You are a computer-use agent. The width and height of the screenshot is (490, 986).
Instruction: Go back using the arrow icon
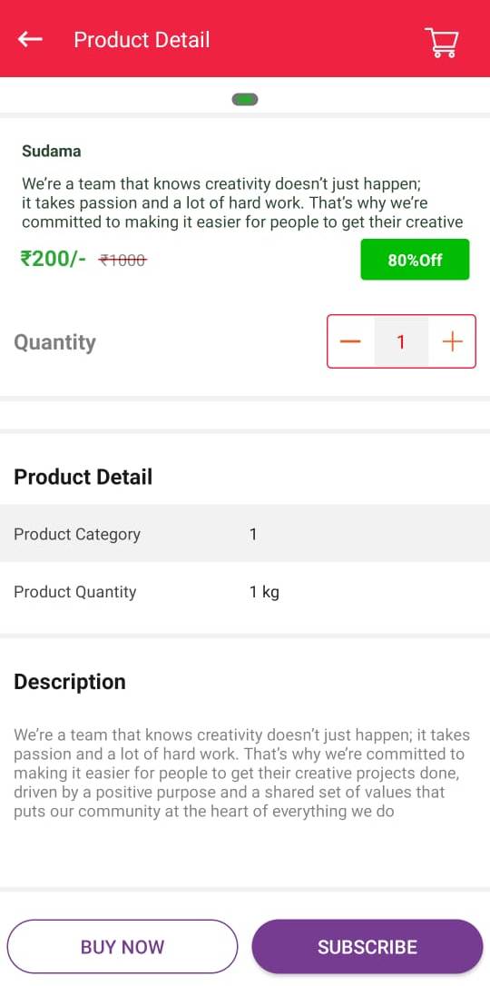point(30,40)
